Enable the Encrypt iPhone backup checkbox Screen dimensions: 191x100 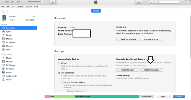click(x=62, y=82)
